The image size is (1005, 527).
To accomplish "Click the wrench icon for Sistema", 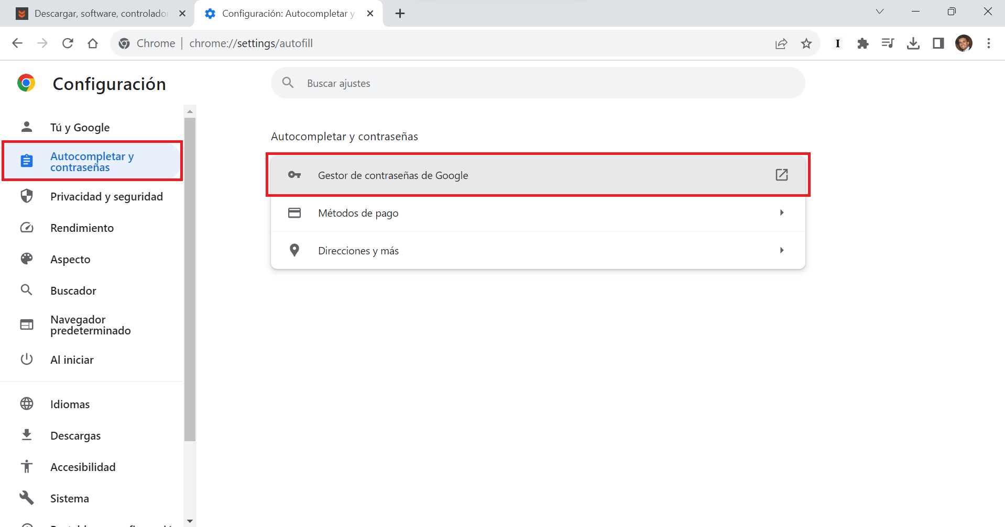I will pos(27,498).
